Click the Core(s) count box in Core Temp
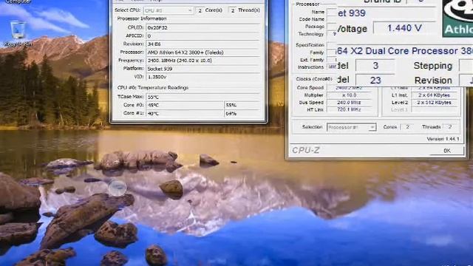This screenshot has height=266, width=473. tap(200, 10)
